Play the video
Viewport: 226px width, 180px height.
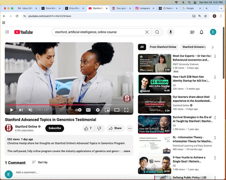12,110
